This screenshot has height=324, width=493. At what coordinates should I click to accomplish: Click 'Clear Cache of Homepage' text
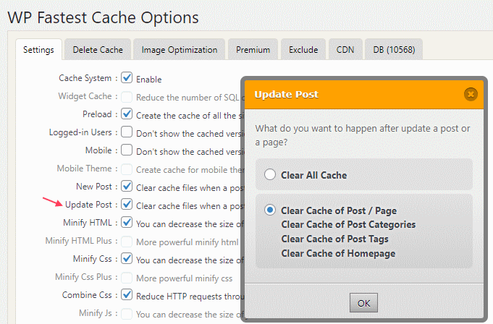tap(338, 253)
